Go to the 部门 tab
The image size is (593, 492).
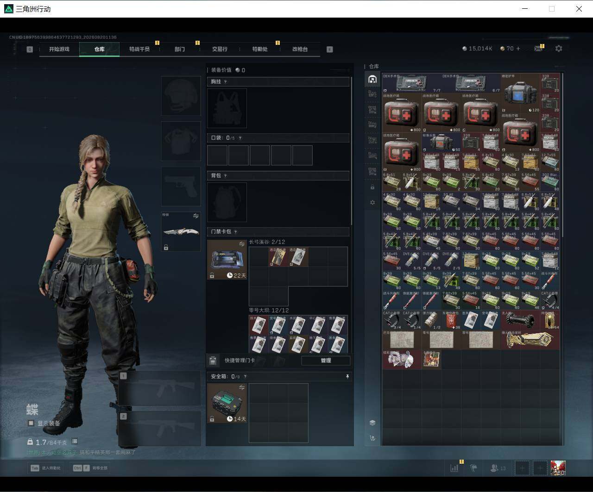click(x=180, y=49)
